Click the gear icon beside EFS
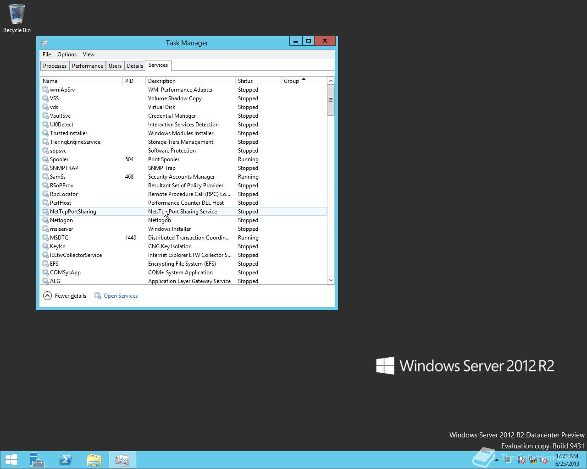Viewport: 587px width, 469px height. [x=45, y=264]
